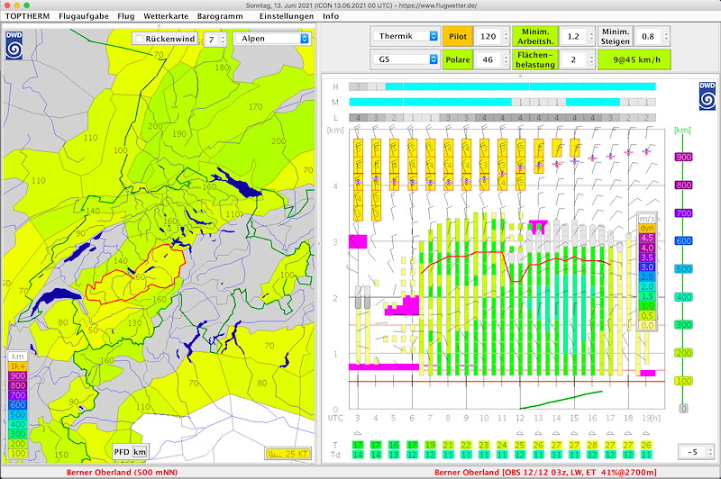This screenshot has width=721, height=479.
Task: Click temperature value 19 at hour 7
Action: (430, 445)
